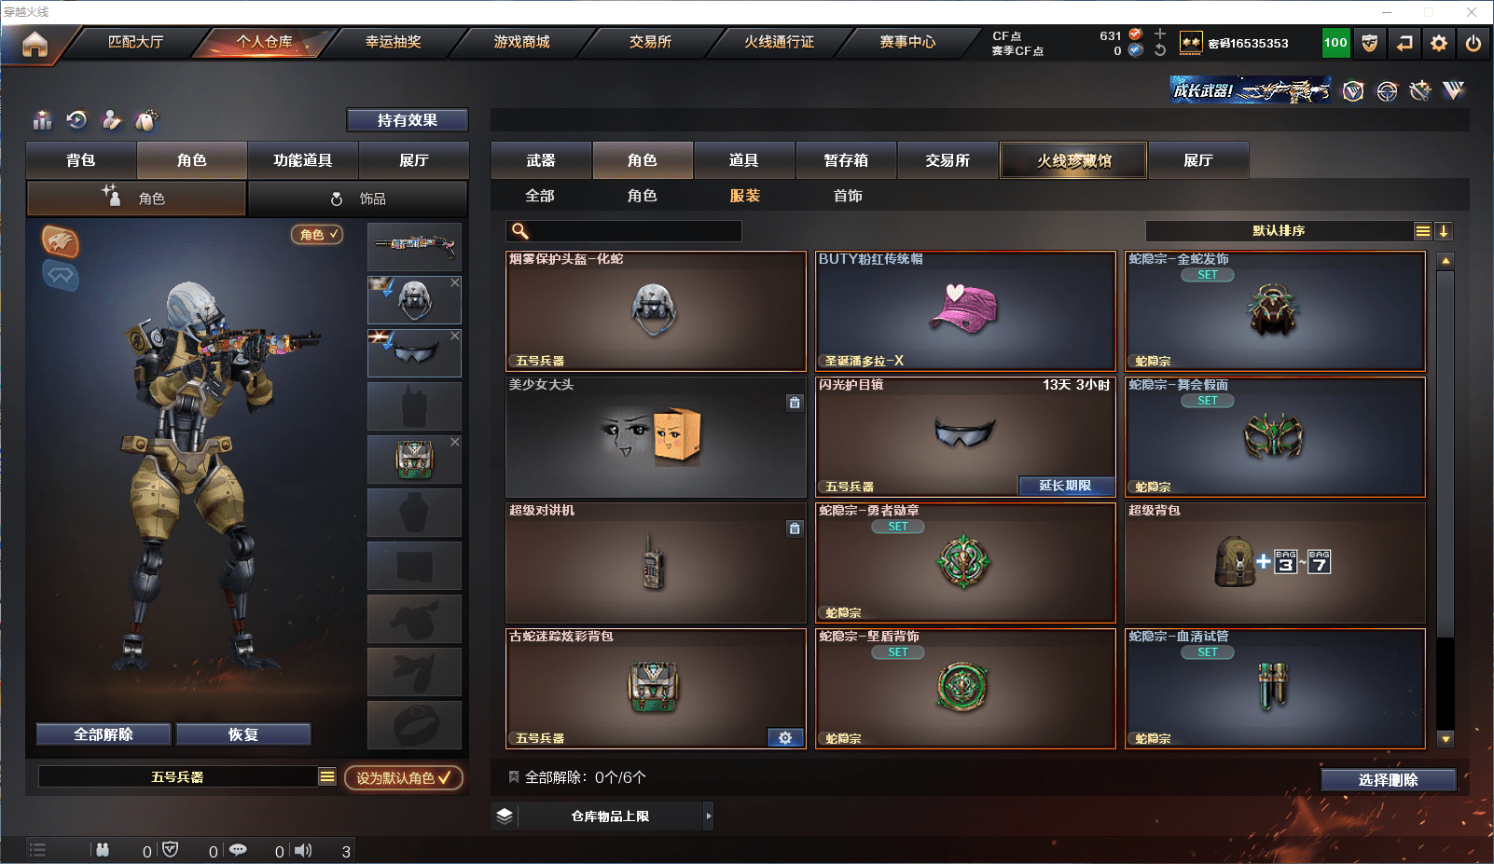Toggle the sort direction arrow button
Image resolution: width=1494 pixels, height=864 pixels.
pyautogui.click(x=1444, y=231)
